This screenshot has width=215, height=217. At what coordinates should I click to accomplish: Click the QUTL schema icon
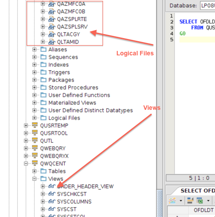[35, 140]
